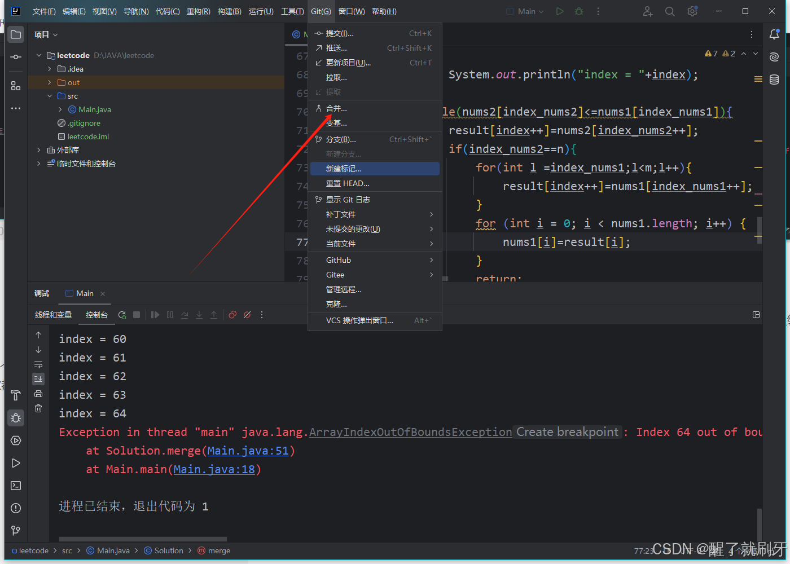Open debug toolbar more options ellipsis

(262, 315)
